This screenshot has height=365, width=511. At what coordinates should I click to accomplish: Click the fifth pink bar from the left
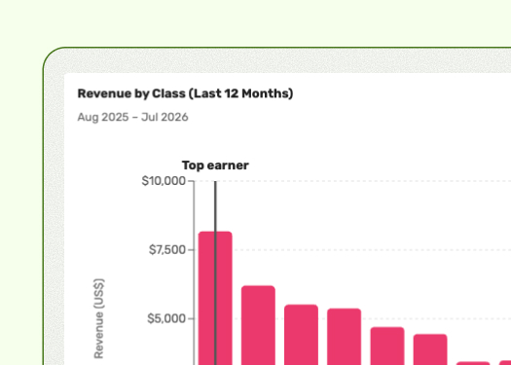[387, 346]
